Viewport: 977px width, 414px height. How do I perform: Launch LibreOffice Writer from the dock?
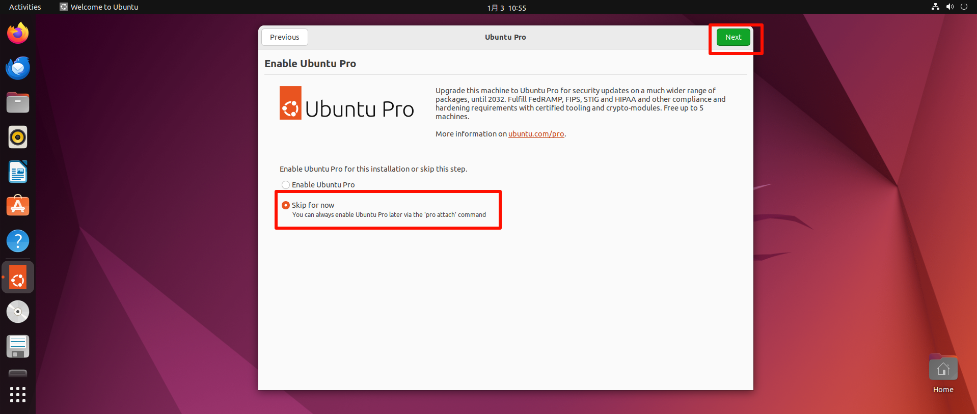click(x=18, y=172)
